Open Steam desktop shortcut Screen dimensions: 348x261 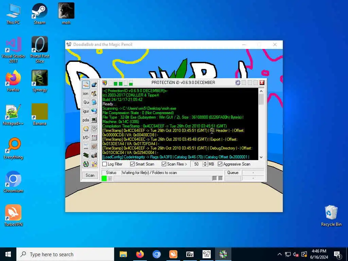39,14
